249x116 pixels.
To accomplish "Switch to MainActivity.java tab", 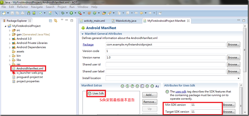I will coord(124,21).
